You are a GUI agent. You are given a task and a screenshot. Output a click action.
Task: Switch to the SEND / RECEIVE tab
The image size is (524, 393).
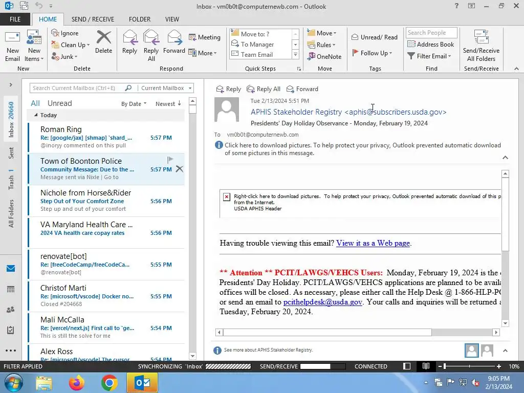93,19
